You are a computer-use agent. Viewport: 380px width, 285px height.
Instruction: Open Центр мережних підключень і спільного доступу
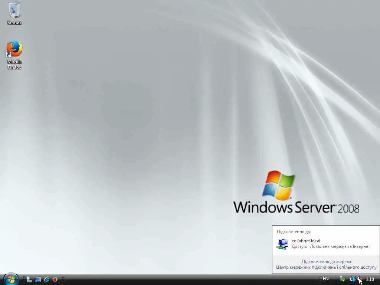[326, 267]
